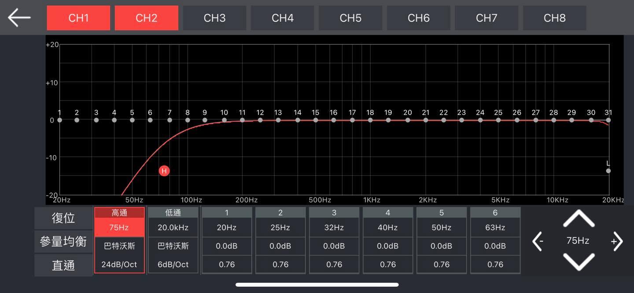Select EQ band 6 header
This screenshot has height=293, width=634.
[x=495, y=213]
